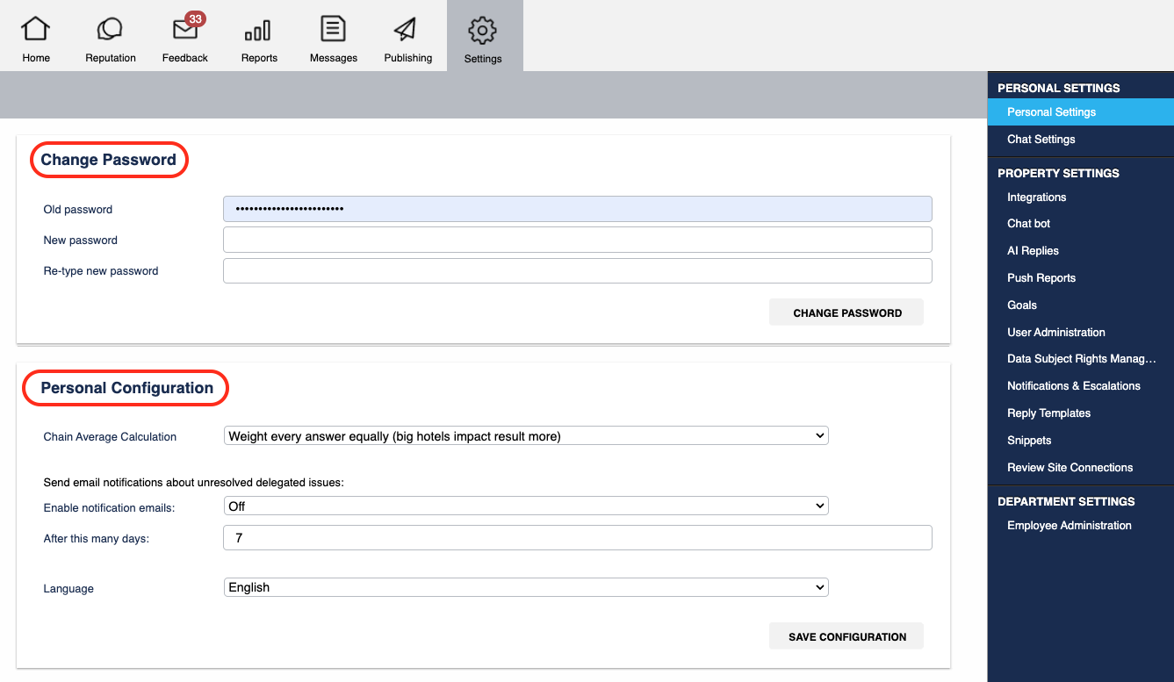Open Chat Settings in sidebar
1174x682 pixels.
[x=1041, y=140]
